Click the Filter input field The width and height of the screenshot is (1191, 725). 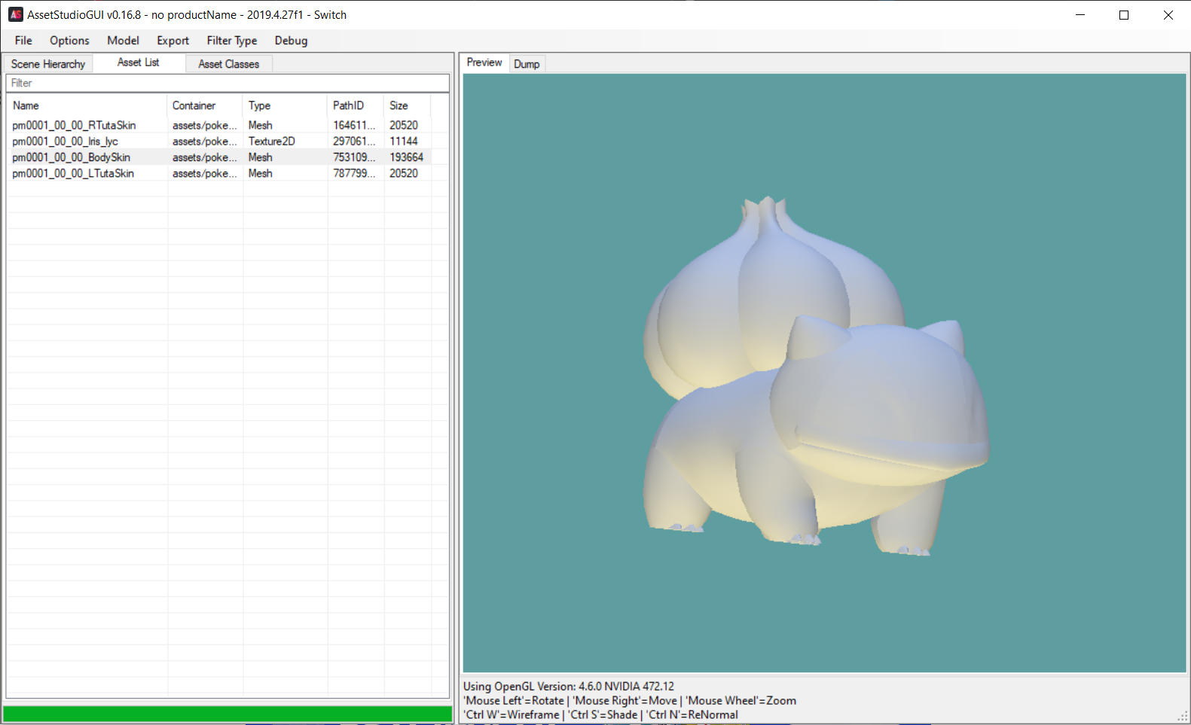[228, 83]
